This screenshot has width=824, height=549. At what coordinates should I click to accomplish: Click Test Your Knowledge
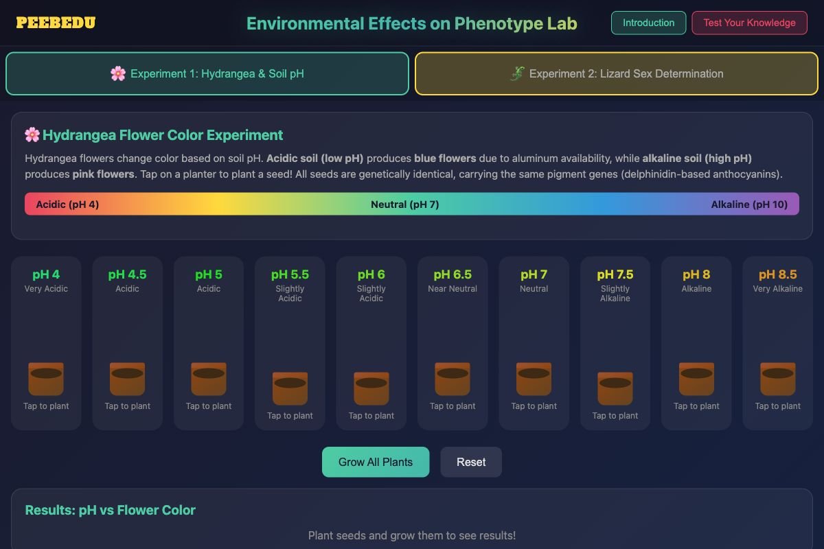[x=749, y=23]
